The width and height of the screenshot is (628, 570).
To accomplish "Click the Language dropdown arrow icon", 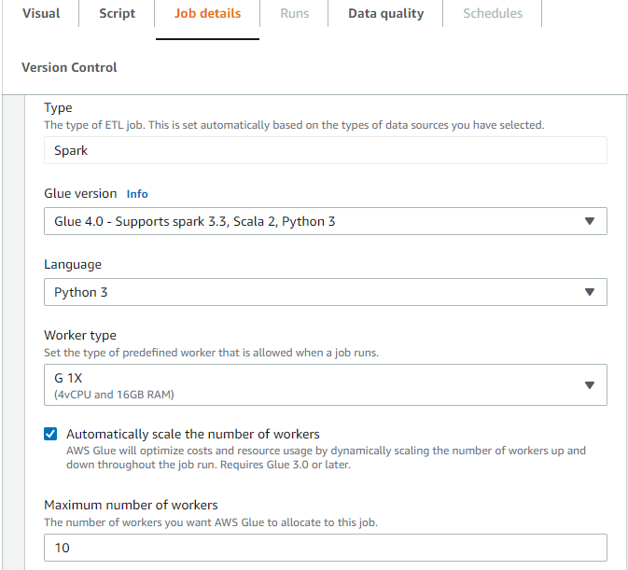I will tap(589, 292).
